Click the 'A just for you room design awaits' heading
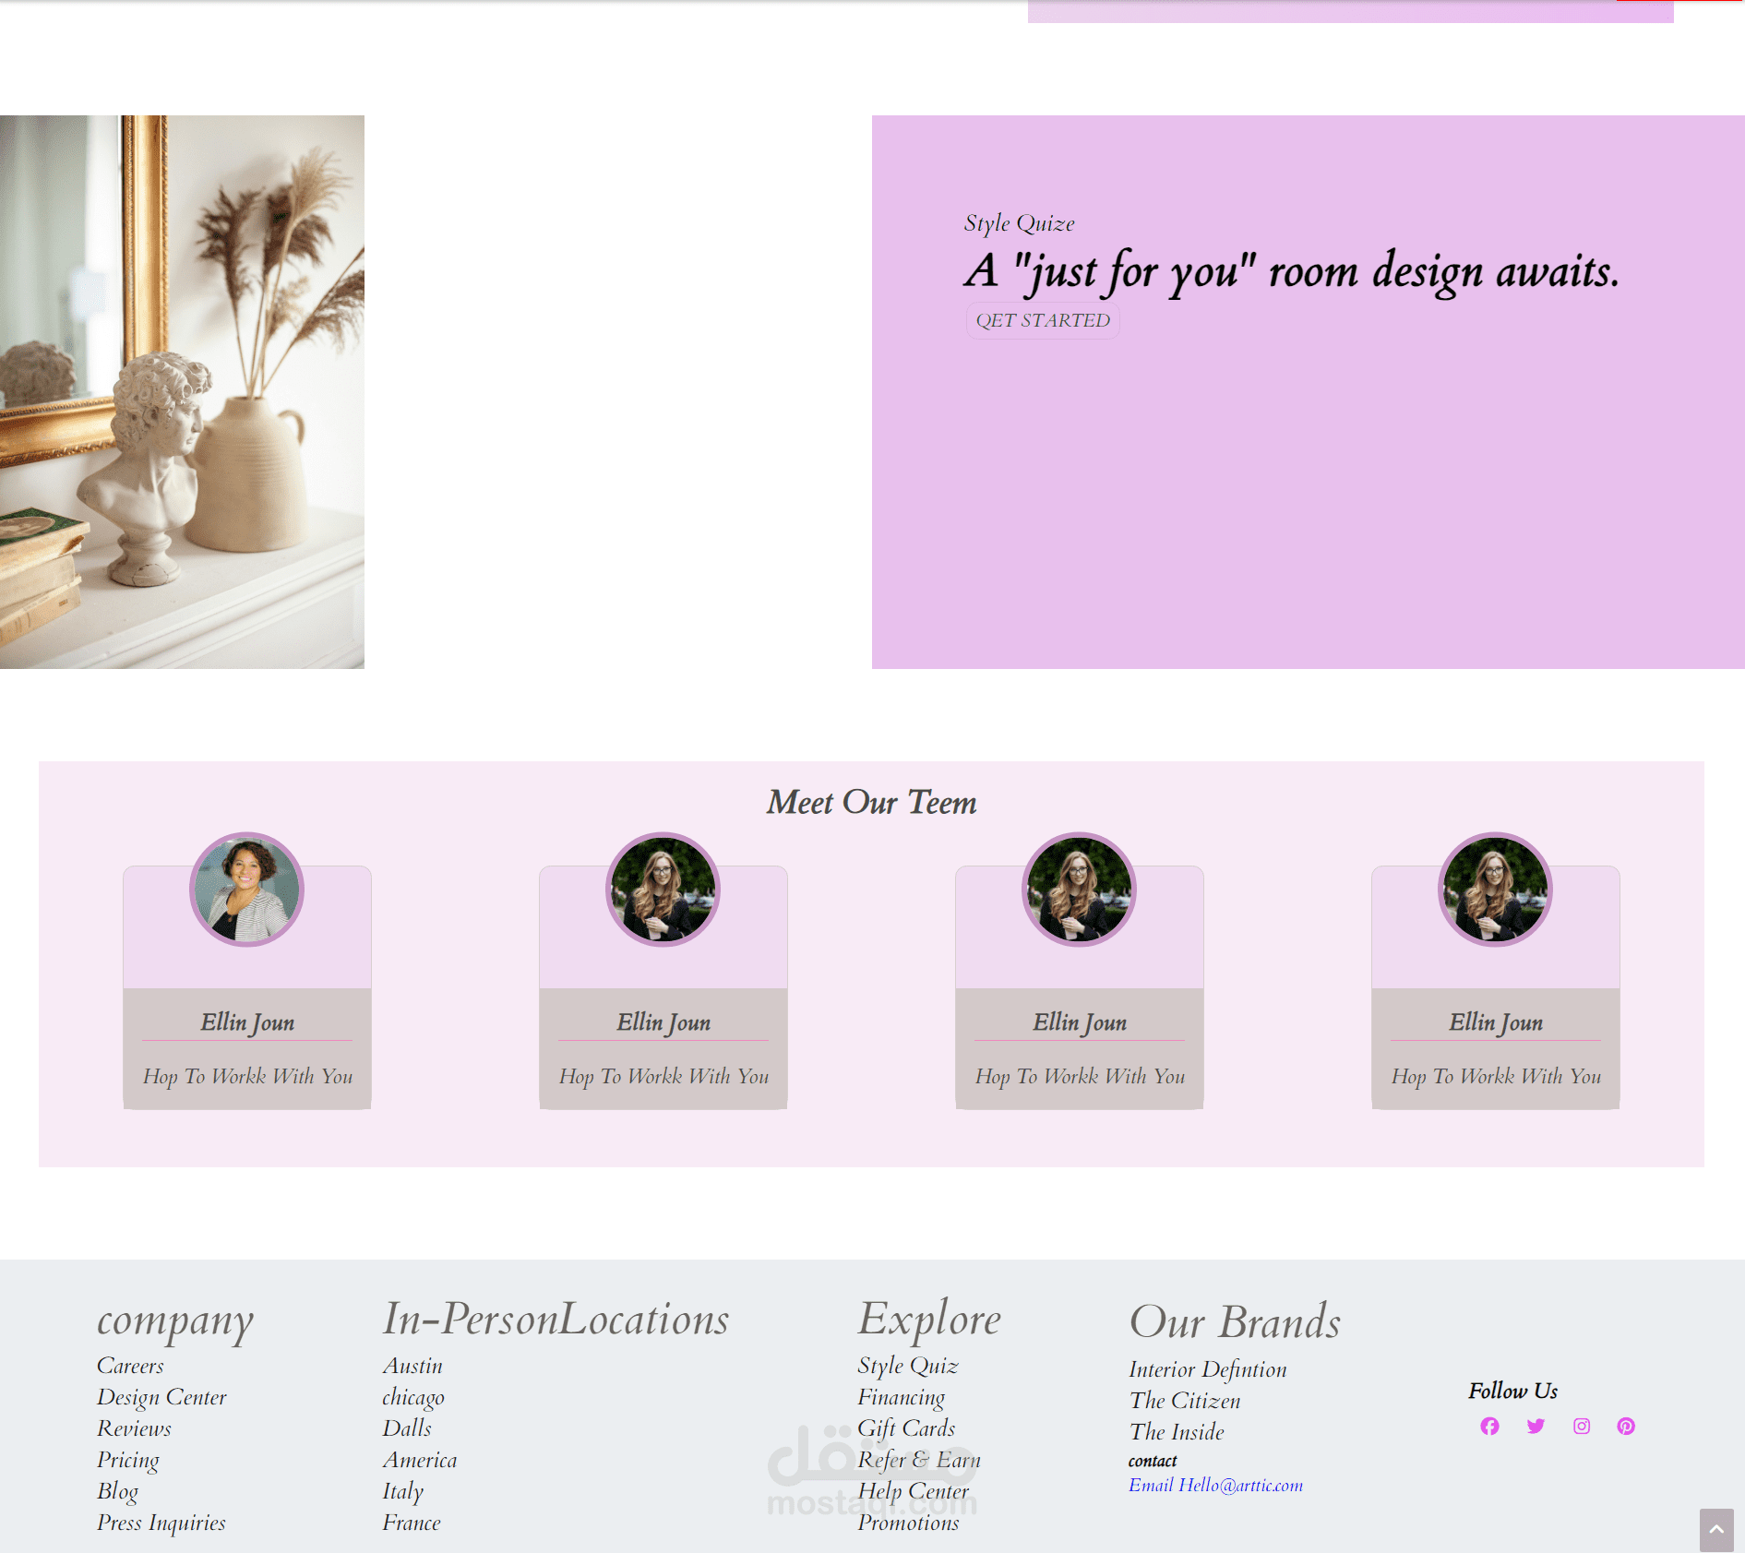1745x1553 pixels. coord(1292,271)
